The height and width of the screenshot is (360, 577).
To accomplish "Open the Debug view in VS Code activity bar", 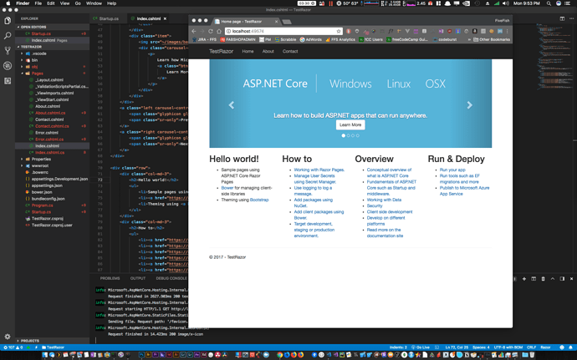I will click(x=8, y=66).
